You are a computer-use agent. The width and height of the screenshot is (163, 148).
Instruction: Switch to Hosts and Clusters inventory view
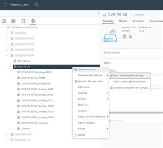[4, 21]
